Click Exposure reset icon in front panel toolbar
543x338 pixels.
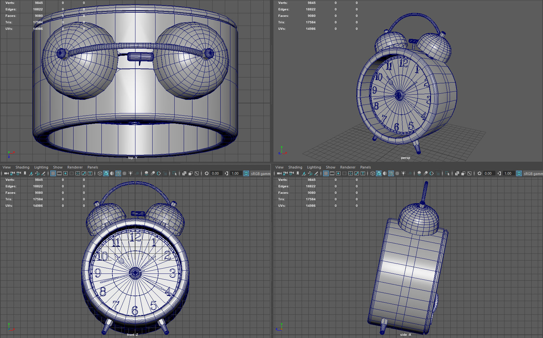(206, 173)
